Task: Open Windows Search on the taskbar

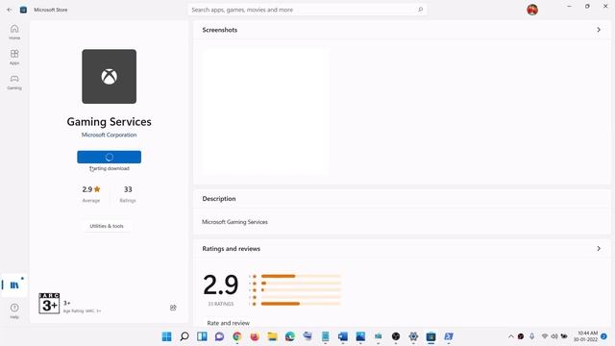Action: click(184, 336)
